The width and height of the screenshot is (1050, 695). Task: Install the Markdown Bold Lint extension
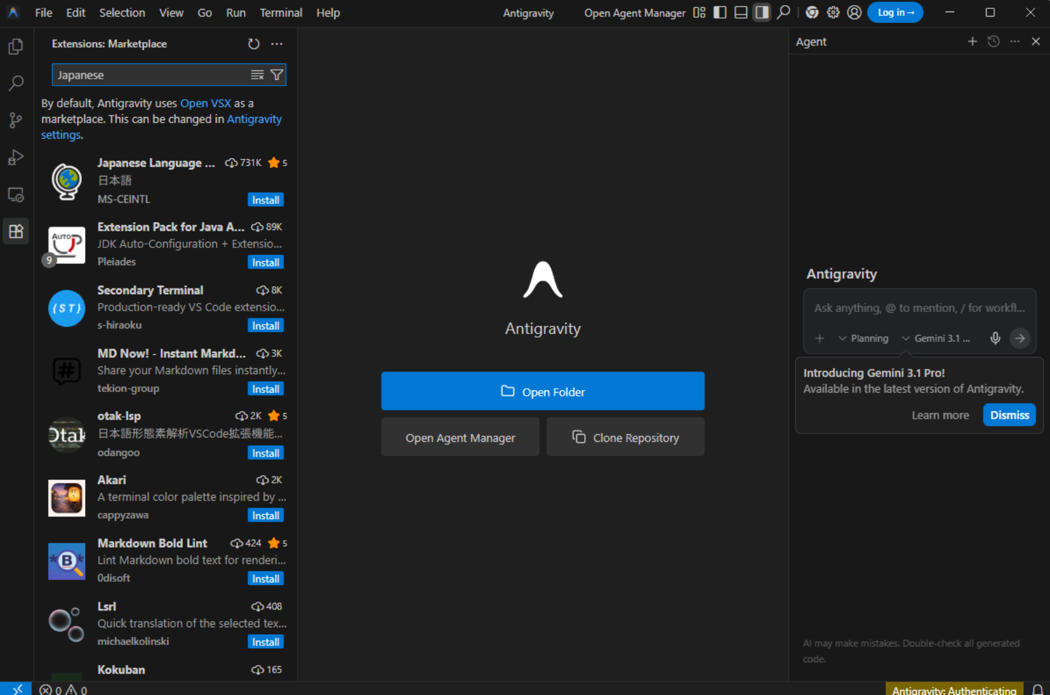266,579
